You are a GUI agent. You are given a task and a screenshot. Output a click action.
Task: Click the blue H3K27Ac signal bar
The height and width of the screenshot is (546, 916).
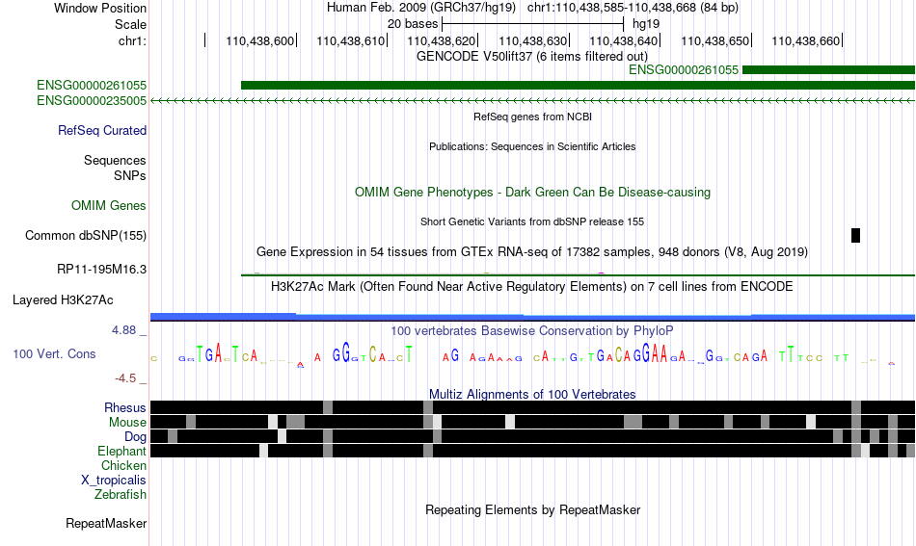[x=532, y=317]
